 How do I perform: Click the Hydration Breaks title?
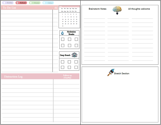coord(71,33)
